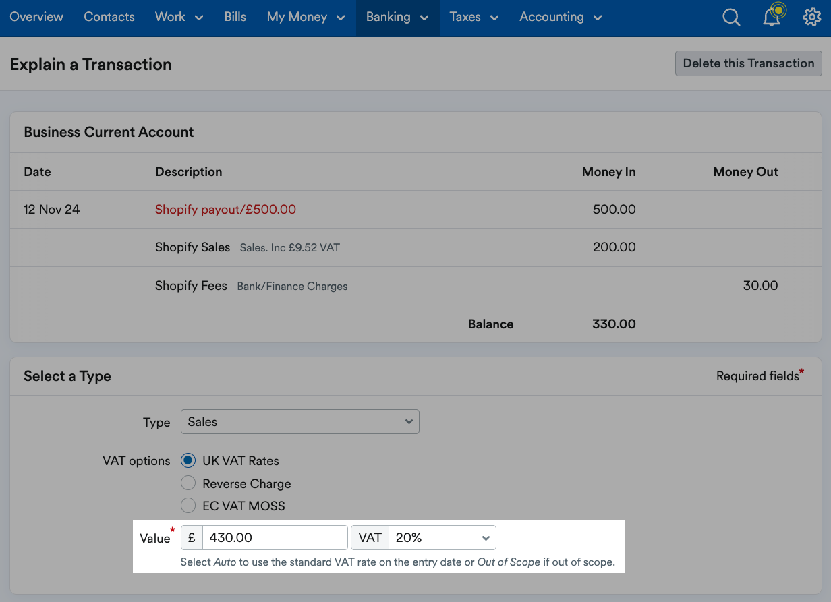Click the 500.00 Money In amount
This screenshot has width=831, height=602.
(x=614, y=209)
